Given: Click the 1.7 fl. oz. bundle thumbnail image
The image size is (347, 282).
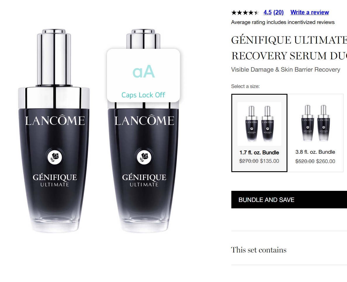Looking at the screenshot, I should 259,124.
